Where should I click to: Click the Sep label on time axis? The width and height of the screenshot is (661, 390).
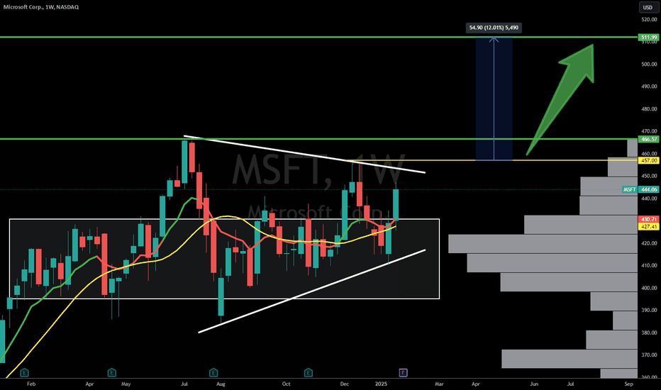[x=629, y=384]
